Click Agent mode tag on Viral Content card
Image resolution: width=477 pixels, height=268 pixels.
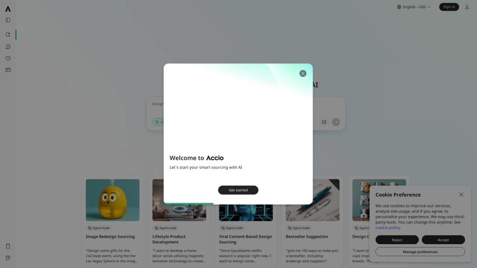point(232,228)
